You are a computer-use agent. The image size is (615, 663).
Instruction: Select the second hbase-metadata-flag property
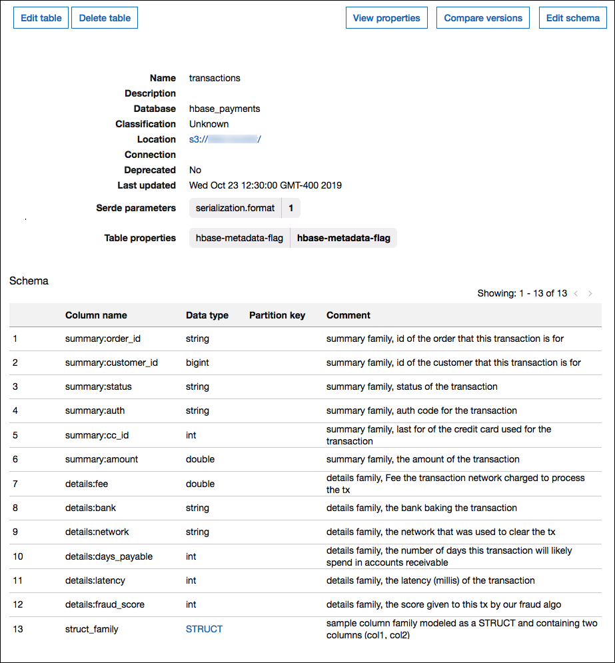tap(344, 238)
